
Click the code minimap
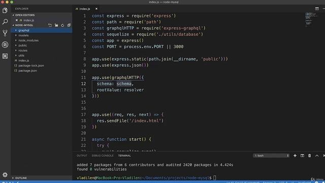(x=311, y=19)
